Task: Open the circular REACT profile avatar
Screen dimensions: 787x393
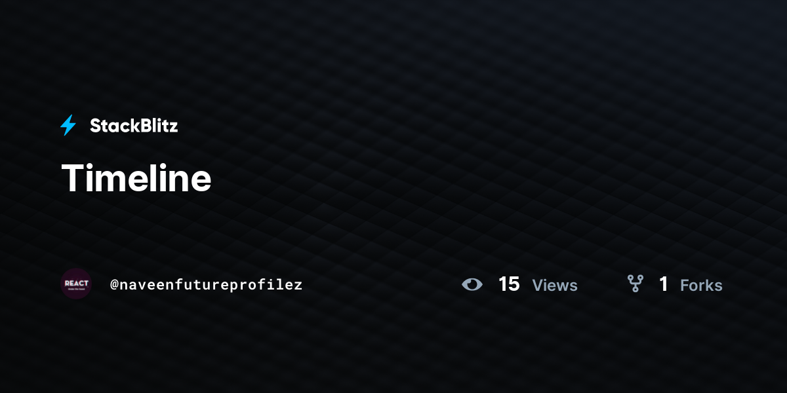Action: tap(76, 284)
